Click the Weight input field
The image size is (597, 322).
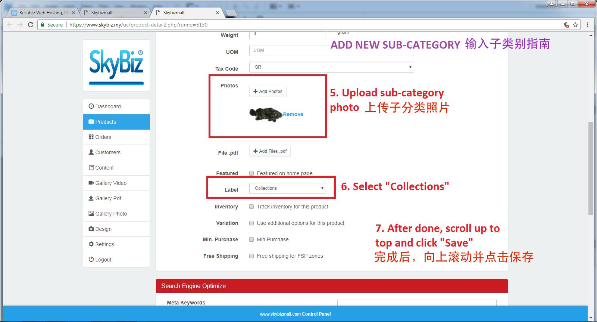tap(288, 35)
